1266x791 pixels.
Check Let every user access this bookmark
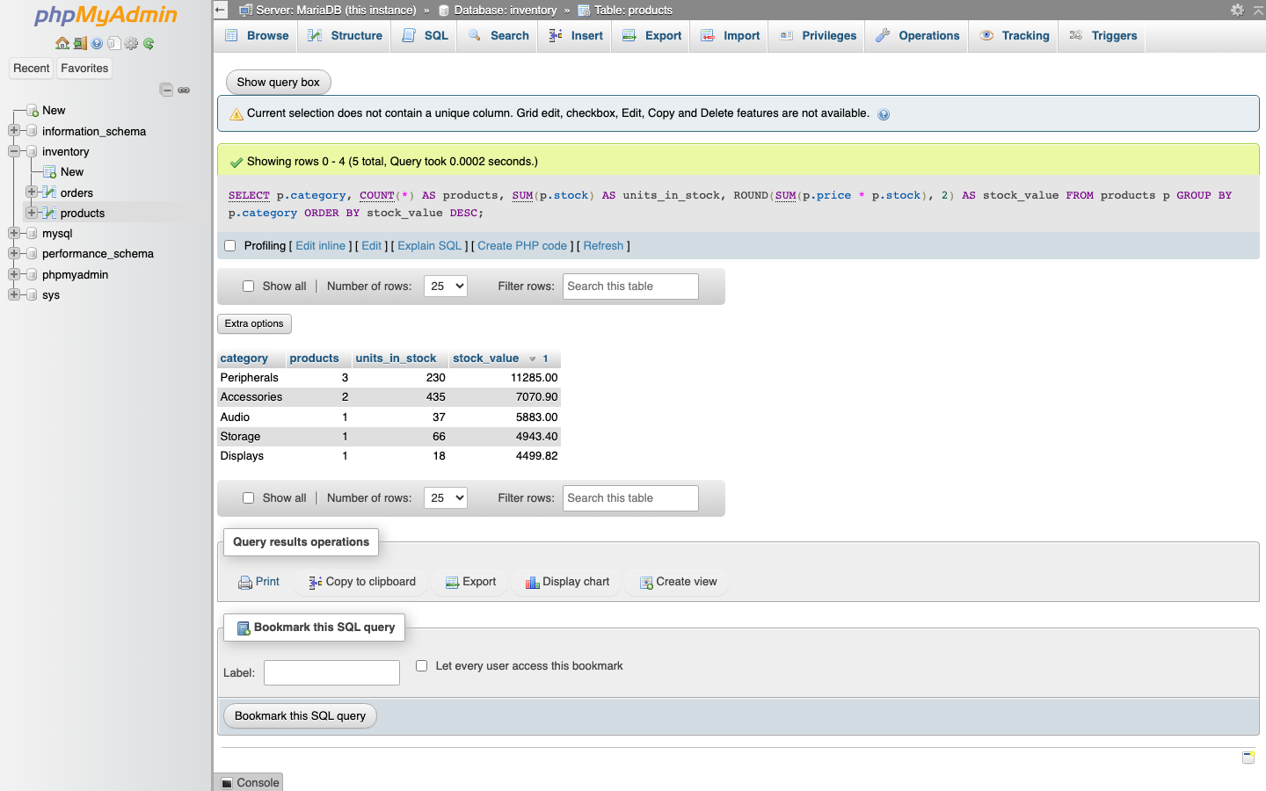pos(422,666)
